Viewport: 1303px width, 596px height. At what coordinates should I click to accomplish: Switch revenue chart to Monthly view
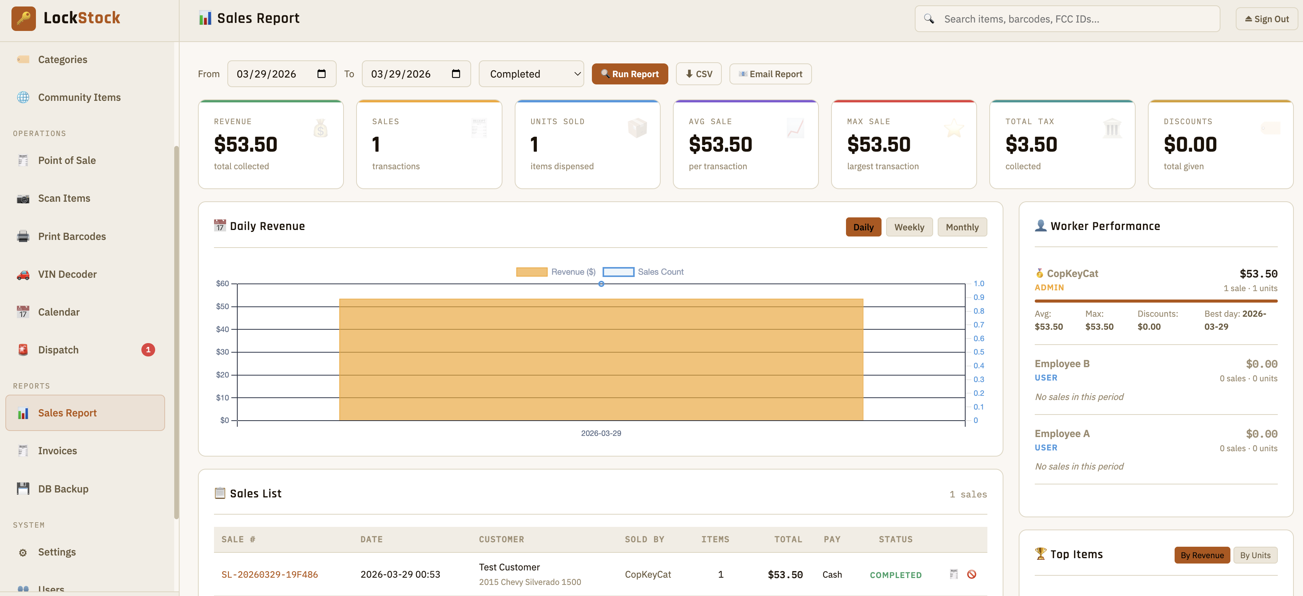click(961, 227)
